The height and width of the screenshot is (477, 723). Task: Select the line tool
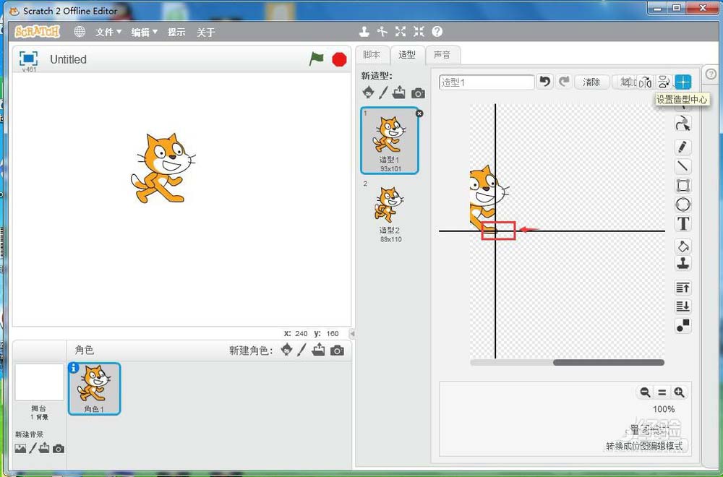[683, 166]
